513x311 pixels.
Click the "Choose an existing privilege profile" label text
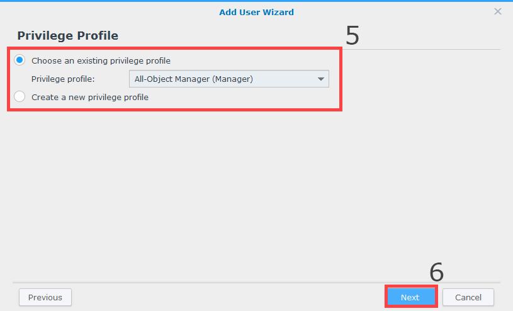click(101, 60)
